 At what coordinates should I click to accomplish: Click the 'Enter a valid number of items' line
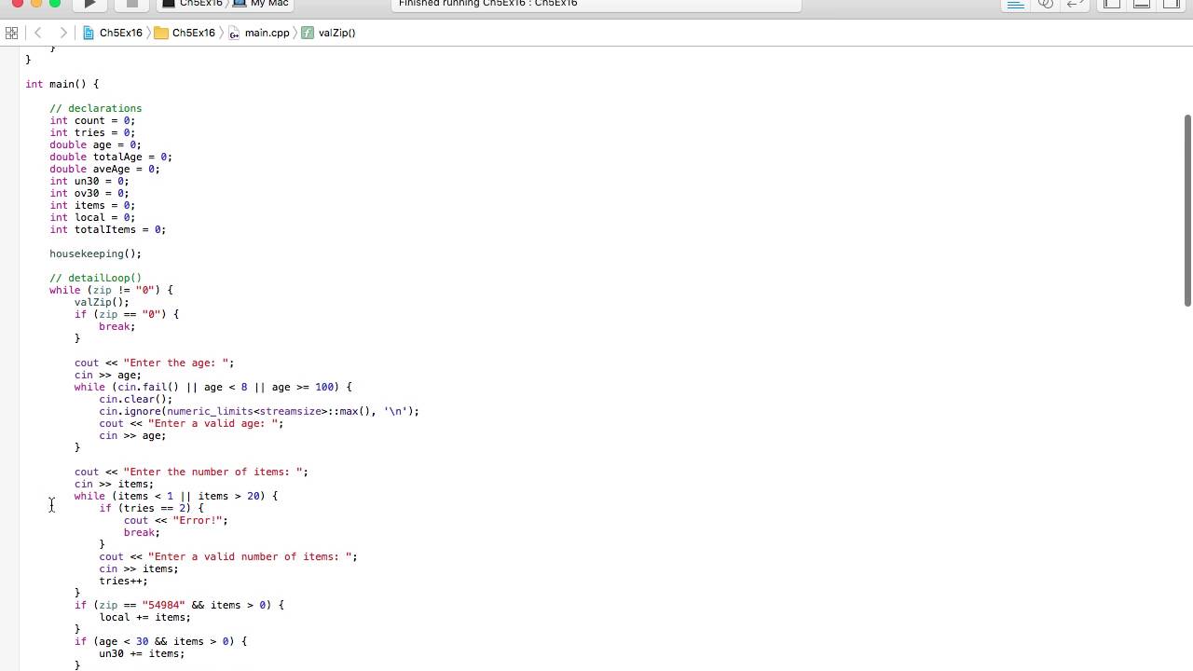click(228, 556)
